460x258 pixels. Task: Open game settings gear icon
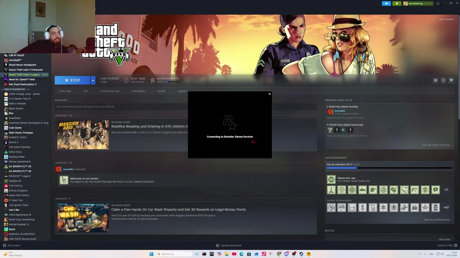436,80
